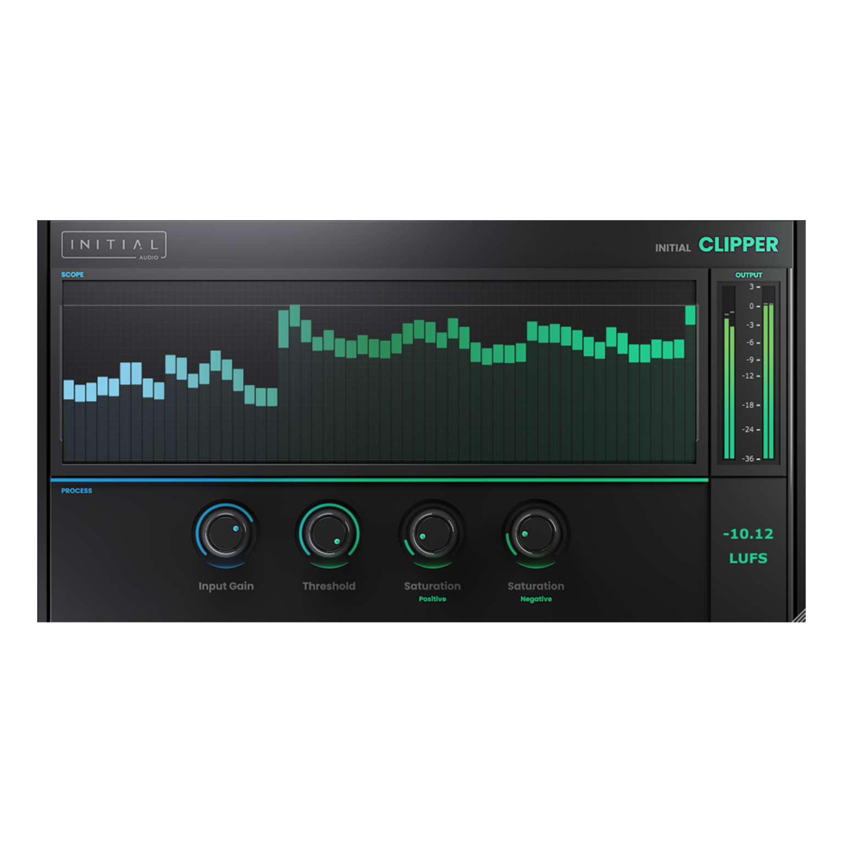Click the Initial Audio logo
The image size is (843, 843).
pyautogui.click(x=114, y=245)
